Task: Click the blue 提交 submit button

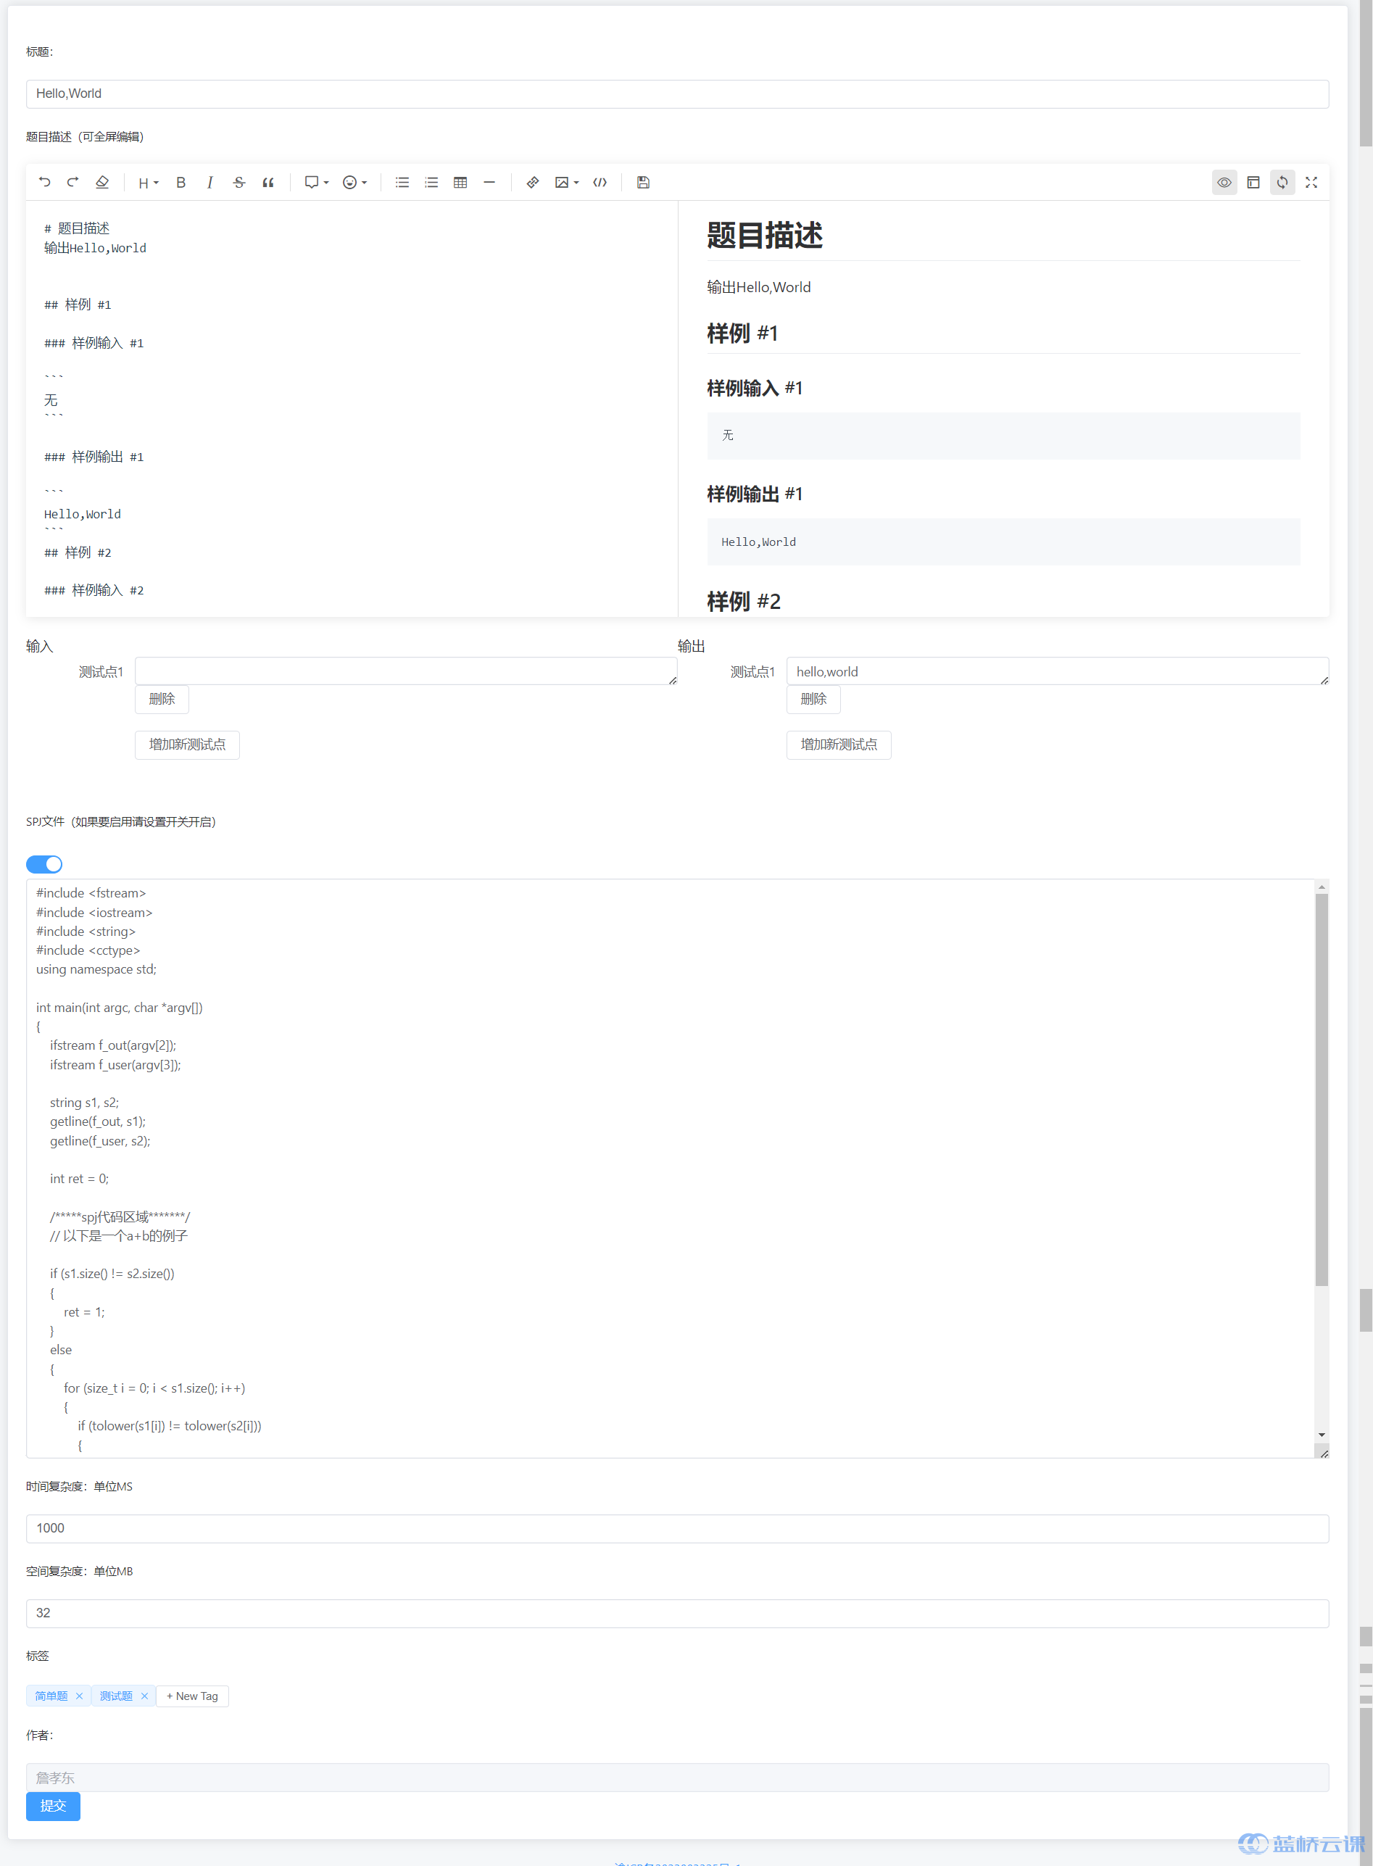Action: pyautogui.click(x=52, y=1805)
